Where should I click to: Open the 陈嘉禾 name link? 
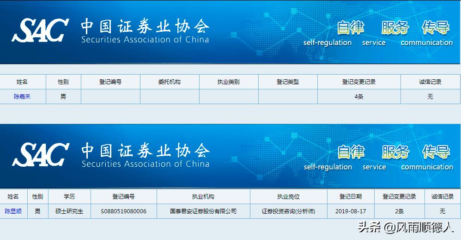coord(22,96)
